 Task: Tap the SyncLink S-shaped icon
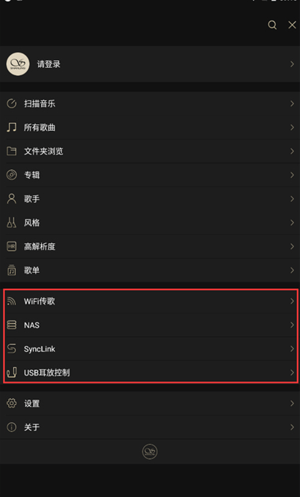[11, 348]
